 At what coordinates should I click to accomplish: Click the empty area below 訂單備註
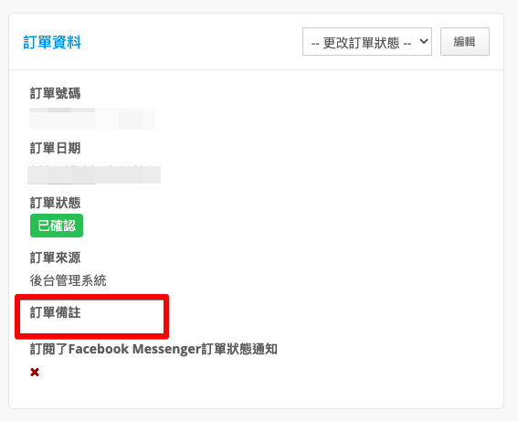91,327
